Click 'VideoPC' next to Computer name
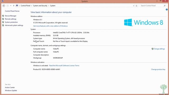 click(56, 49)
